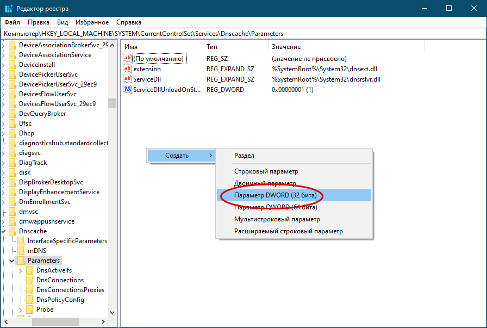Click the Registry Editor title bar icon
The image size is (487, 328).
click(x=9, y=8)
